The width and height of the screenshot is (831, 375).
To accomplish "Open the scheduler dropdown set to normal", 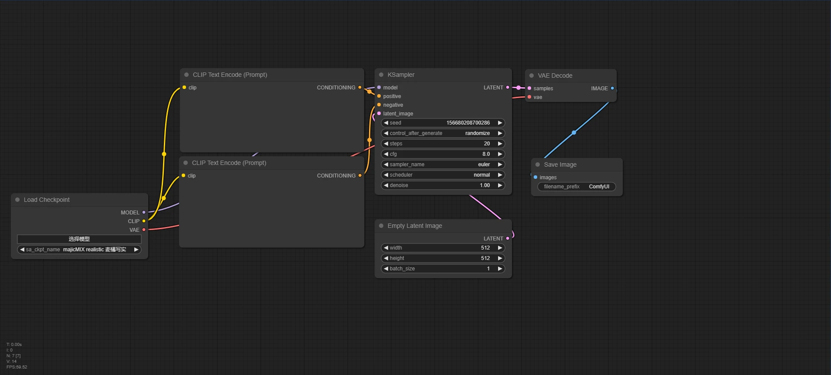I will coord(442,175).
